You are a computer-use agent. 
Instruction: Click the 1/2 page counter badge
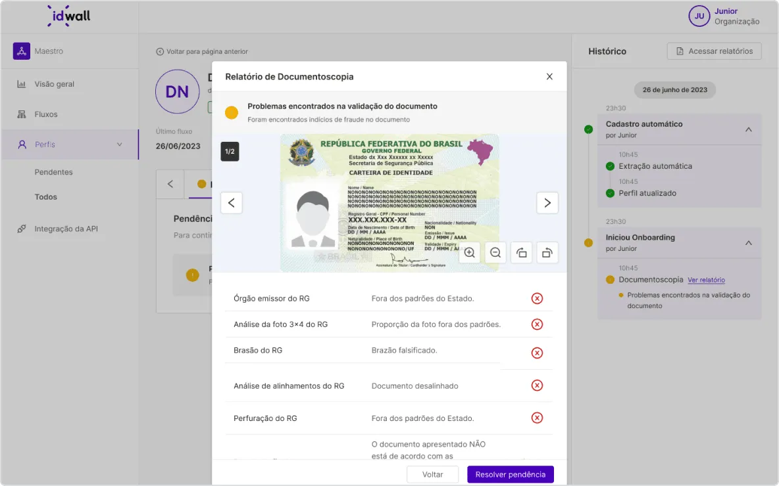click(x=230, y=152)
